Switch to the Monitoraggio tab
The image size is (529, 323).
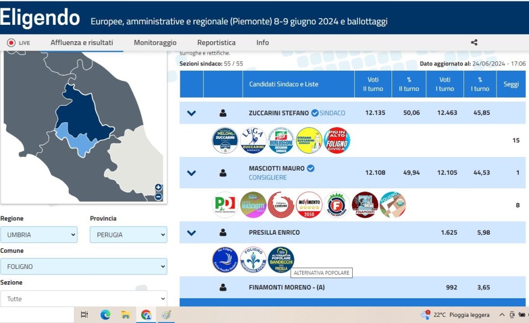coord(155,43)
